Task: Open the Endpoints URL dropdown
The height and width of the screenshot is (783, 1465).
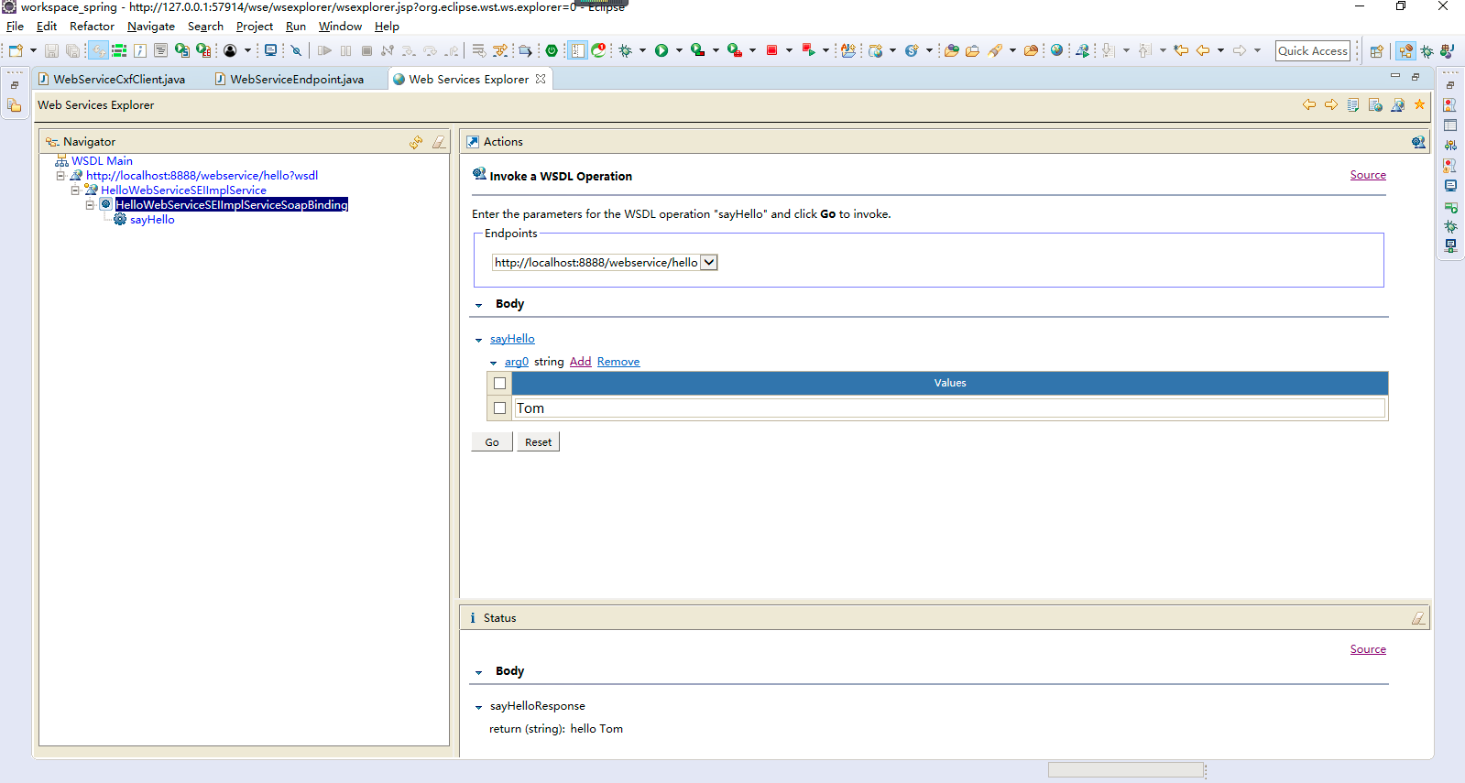Action: tap(709, 263)
